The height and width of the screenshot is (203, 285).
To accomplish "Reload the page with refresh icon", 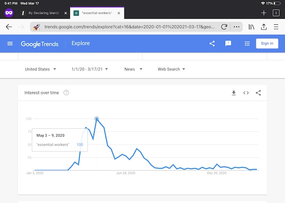I will click(x=224, y=27).
